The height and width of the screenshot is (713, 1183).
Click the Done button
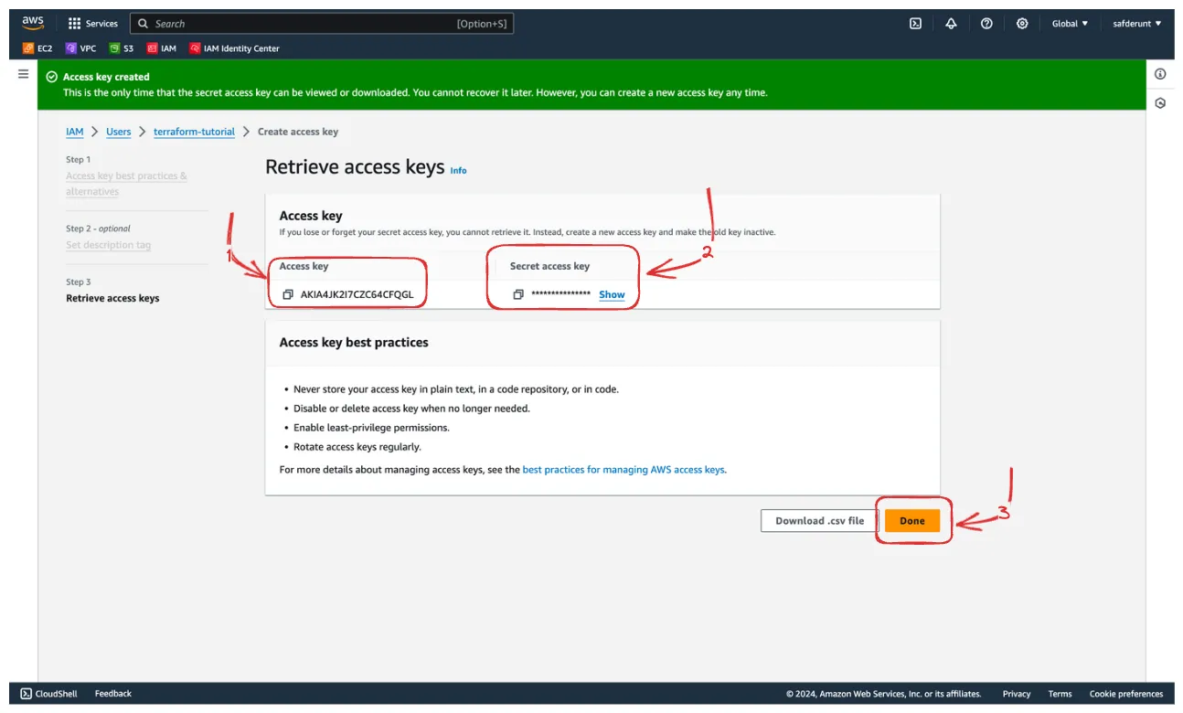coord(911,521)
